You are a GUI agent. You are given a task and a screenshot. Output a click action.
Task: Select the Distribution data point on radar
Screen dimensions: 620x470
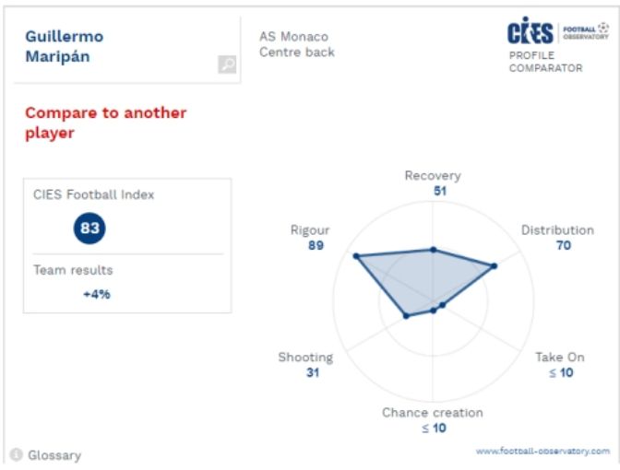tap(495, 266)
